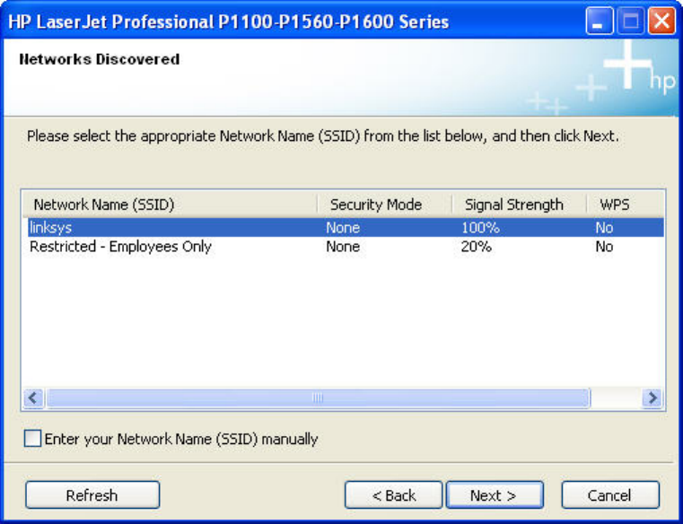
Task: Click the WPS 'No' in the Restricted row
Action: [x=604, y=247]
